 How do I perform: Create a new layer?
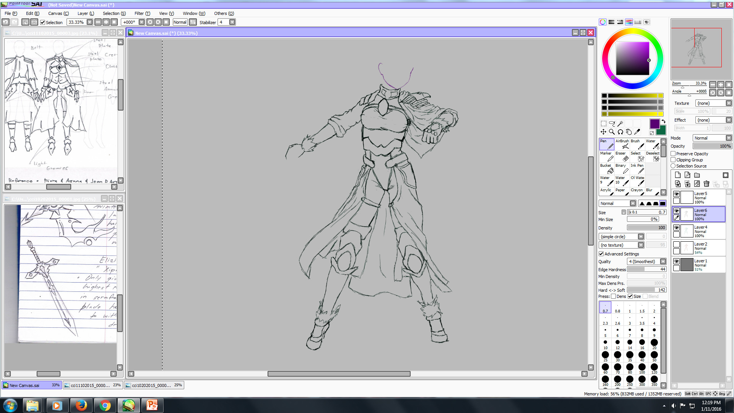(677, 175)
